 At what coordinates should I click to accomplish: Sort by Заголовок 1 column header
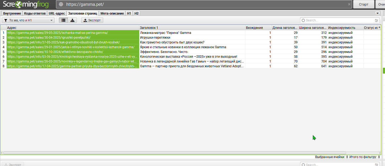click(x=192, y=28)
